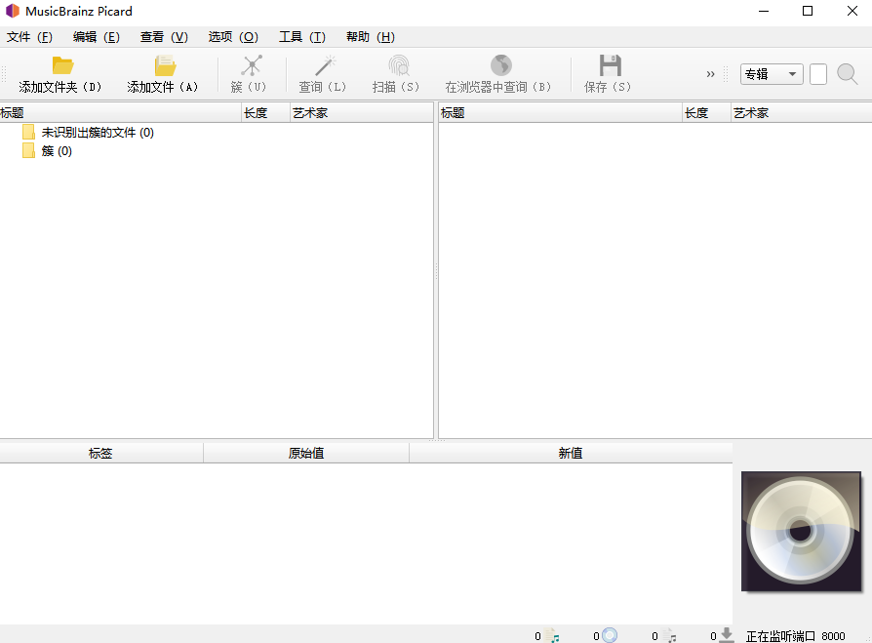The width and height of the screenshot is (872, 643).
Task: Click the left panel 长度 column header
Action: click(266, 113)
